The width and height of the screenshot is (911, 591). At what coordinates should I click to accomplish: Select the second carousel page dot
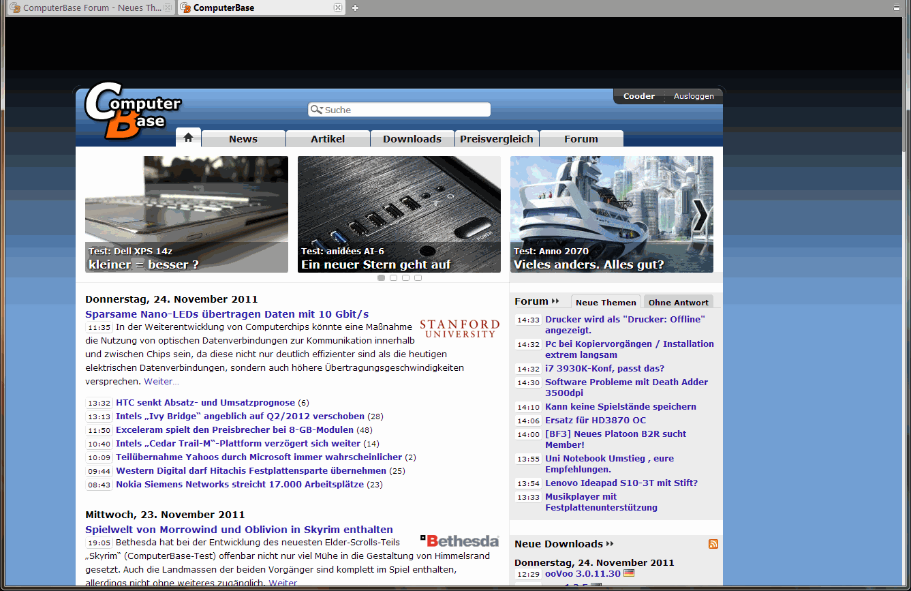394,278
